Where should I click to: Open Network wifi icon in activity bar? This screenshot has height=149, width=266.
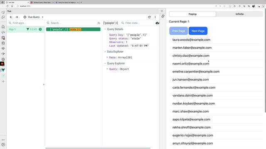tap(3, 48)
